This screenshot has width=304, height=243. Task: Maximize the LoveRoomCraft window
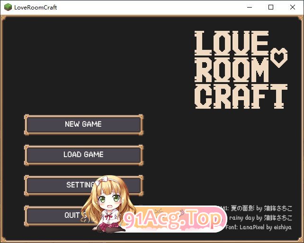(x=271, y=8)
